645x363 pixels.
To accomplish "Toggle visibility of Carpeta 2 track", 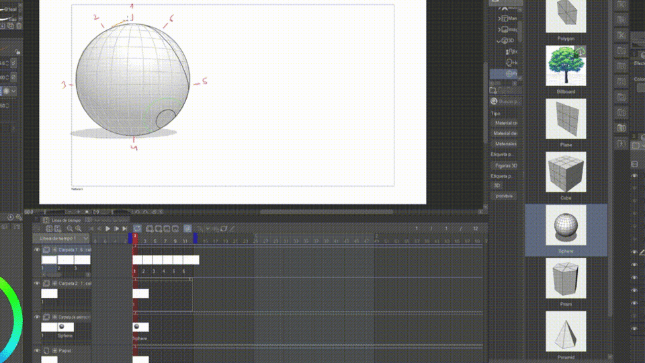I will tap(37, 284).
